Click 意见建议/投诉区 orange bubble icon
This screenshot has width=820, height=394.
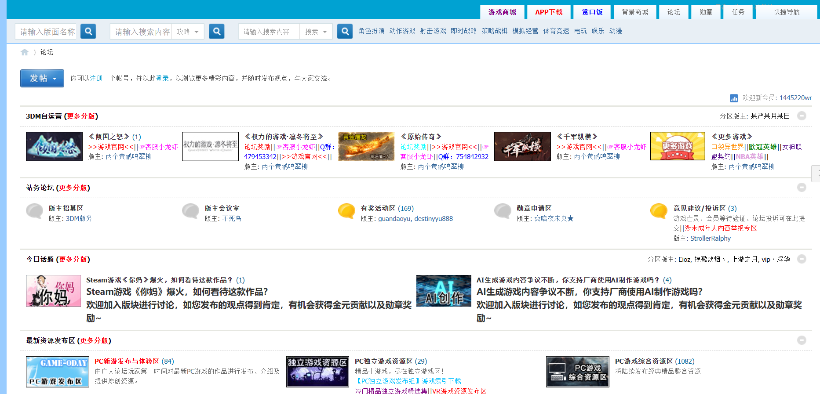659,211
